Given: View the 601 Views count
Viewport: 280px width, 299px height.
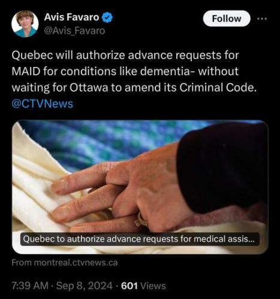Looking at the screenshot, I should point(143,286).
